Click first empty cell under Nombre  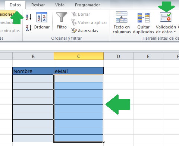pyautogui.click(x=33, y=79)
